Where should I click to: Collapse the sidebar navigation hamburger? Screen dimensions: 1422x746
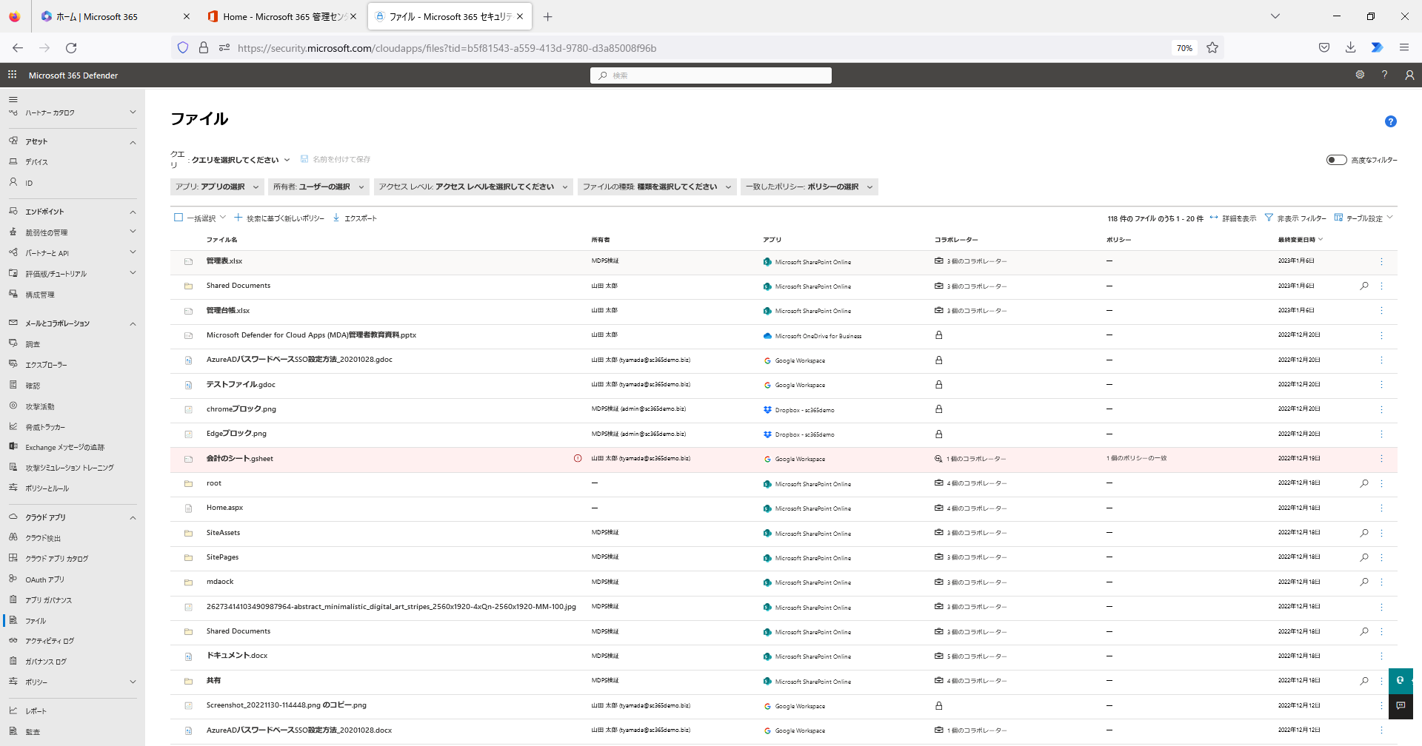click(13, 99)
